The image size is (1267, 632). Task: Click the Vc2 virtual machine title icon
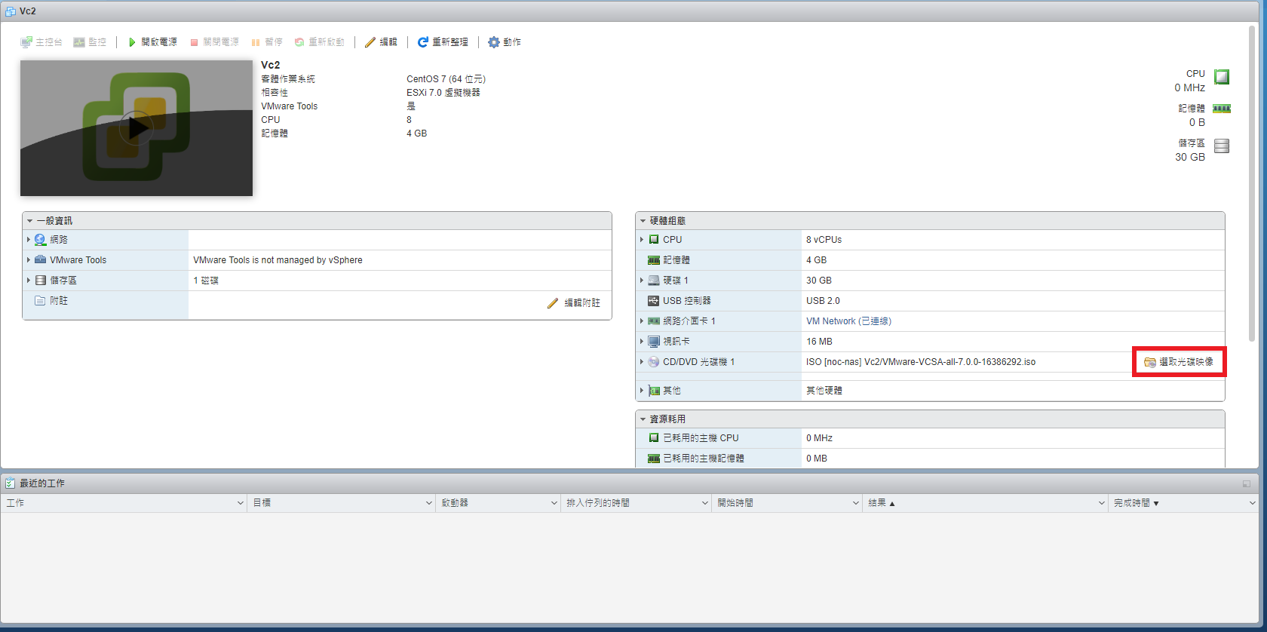click(x=11, y=11)
